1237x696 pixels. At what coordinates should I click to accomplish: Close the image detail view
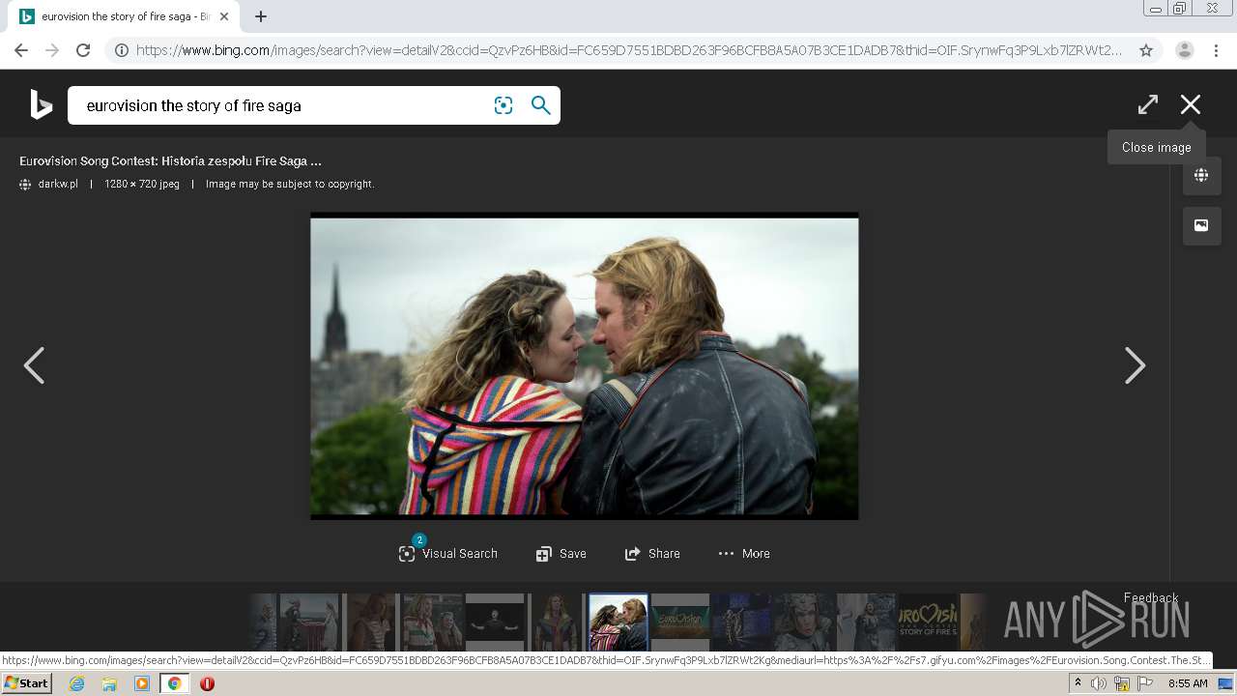point(1191,104)
